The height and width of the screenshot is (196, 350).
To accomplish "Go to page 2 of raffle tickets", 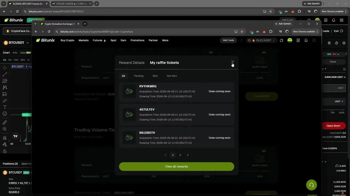I will [180, 155].
